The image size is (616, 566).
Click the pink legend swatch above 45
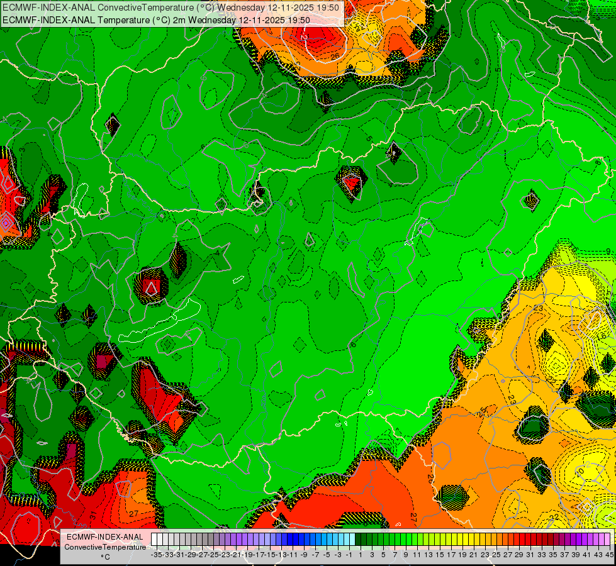(x=607, y=539)
